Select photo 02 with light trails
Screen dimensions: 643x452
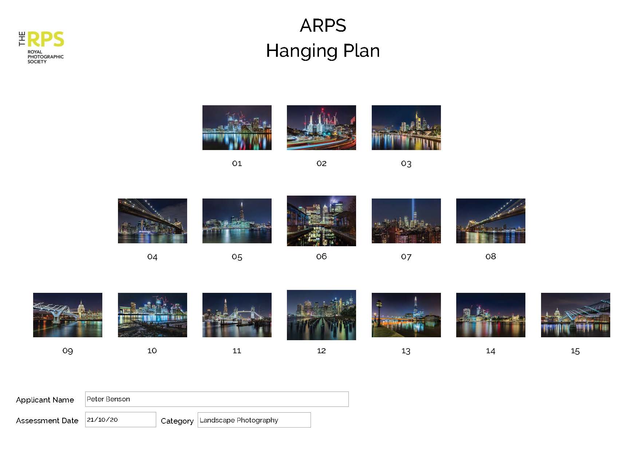click(x=321, y=127)
